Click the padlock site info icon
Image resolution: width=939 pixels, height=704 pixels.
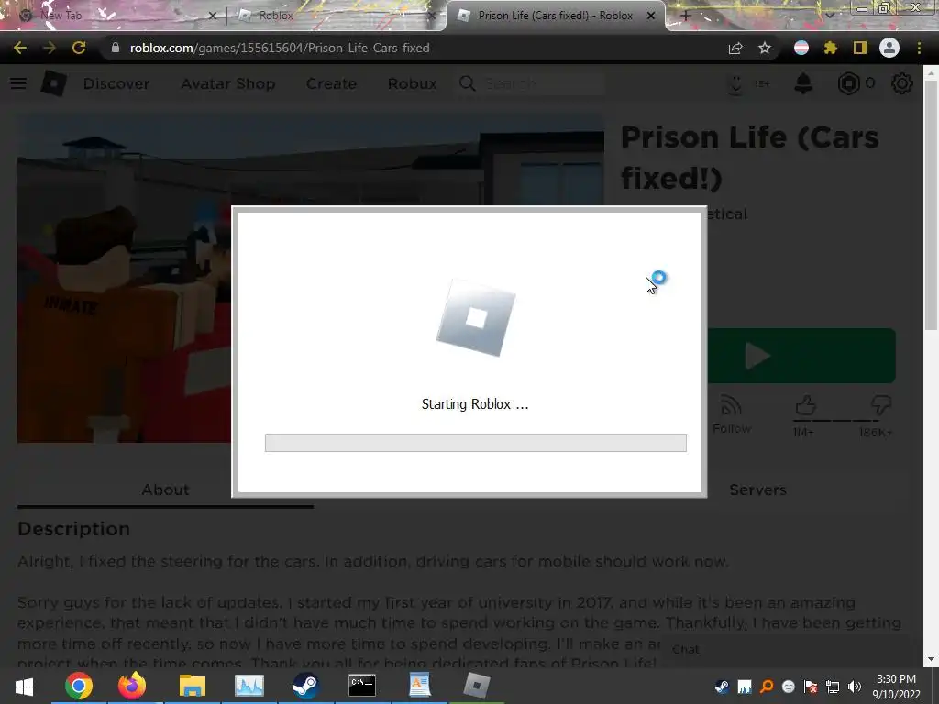pyautogui.click(x=116, y=48)
